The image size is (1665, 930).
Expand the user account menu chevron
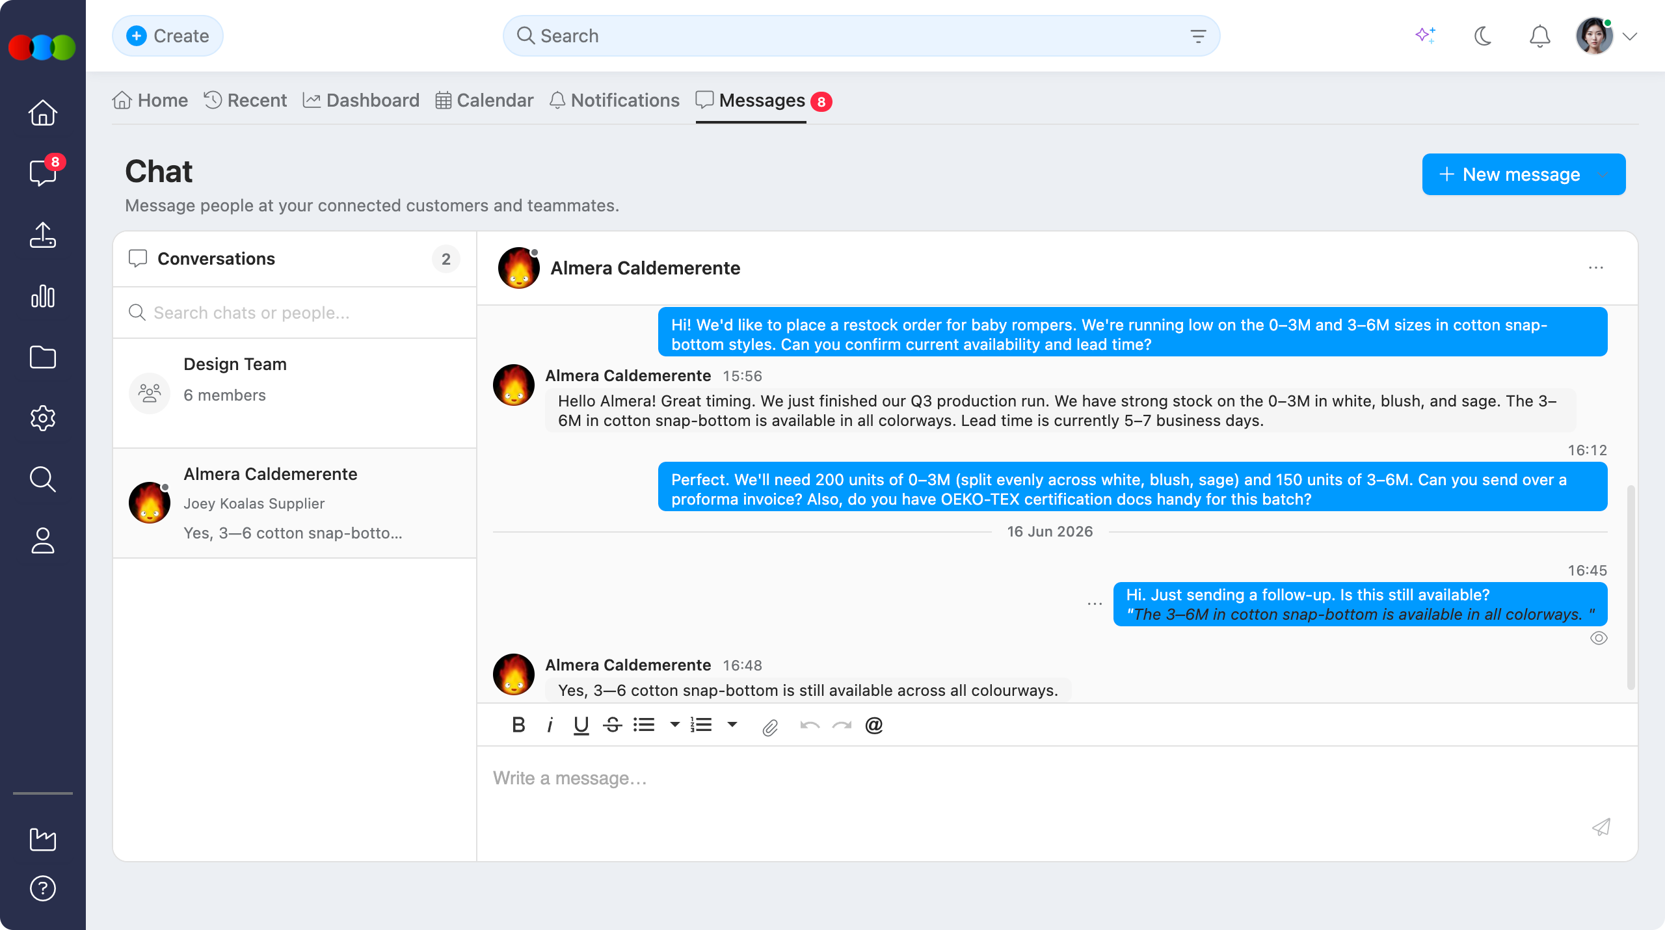pos(1629,36)
